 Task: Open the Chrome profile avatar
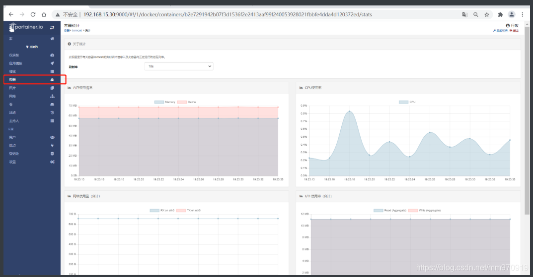click(x=512, y=14)
